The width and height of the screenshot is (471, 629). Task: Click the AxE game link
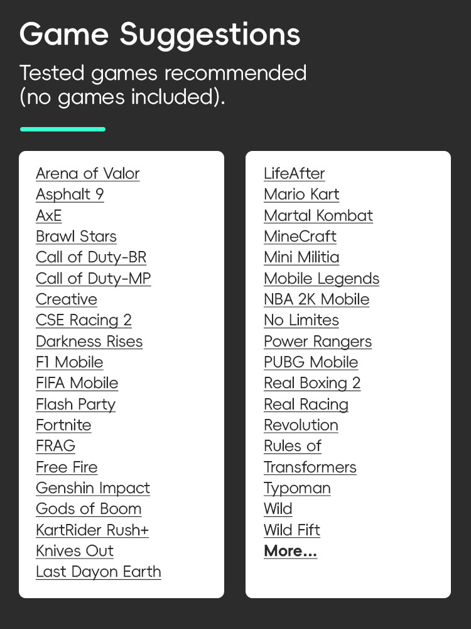[x=48, y=215]
